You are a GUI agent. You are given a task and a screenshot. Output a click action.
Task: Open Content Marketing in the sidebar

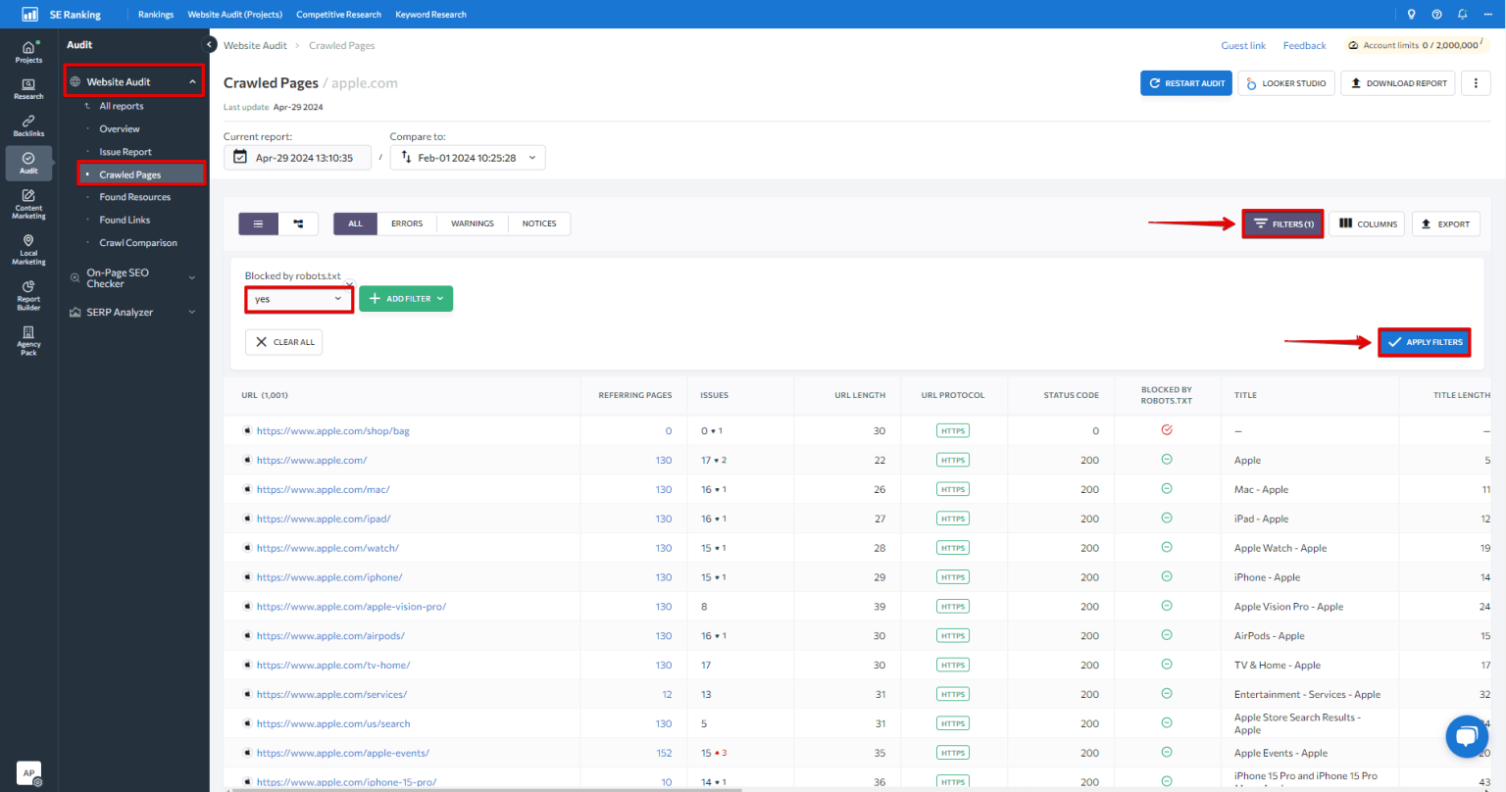pyautogui.click(x=28, y=204)
